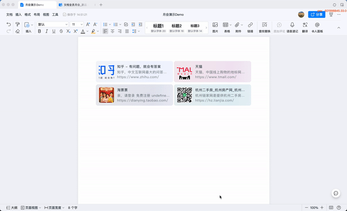Clear formatting with the eraser icon

[17, 31]
